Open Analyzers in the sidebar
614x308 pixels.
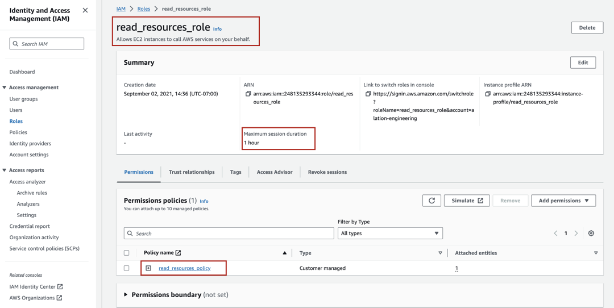coord(28,204)
